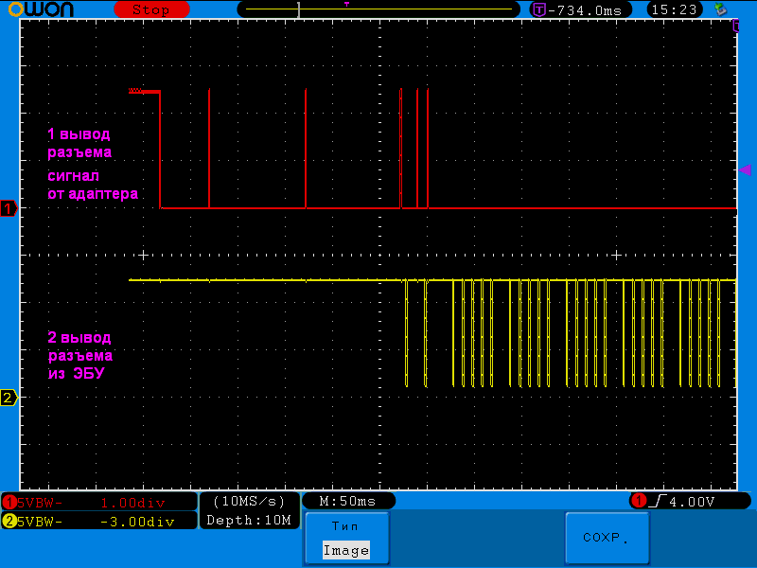Select the -734.0ms trigger time readout
This screenshot has height=568, width=757.
tap(591, 9)
